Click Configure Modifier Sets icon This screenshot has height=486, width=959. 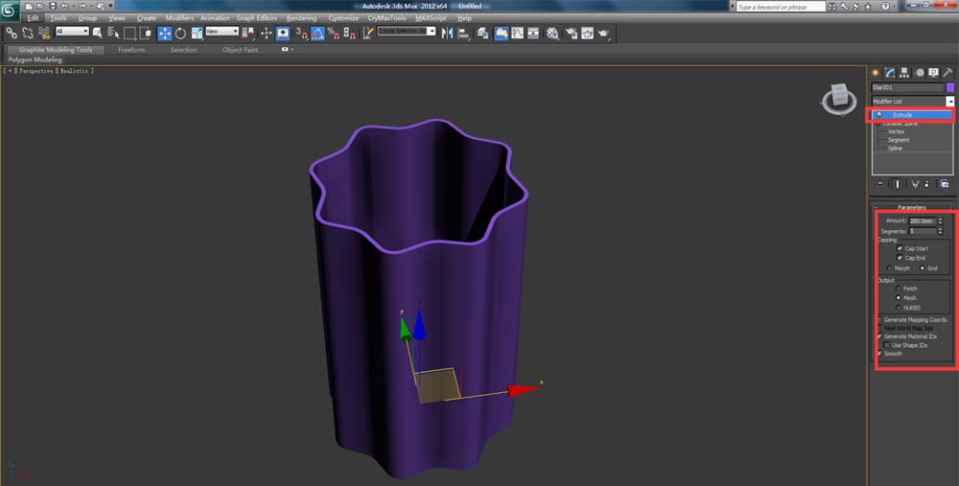pyautogui.click(x=945, y=183)
